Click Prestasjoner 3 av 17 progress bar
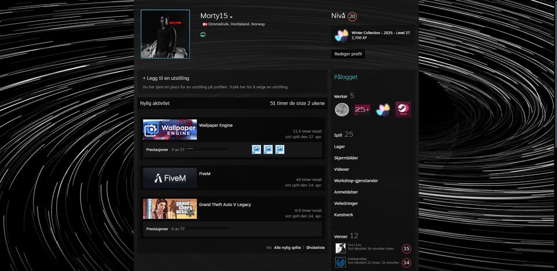This screenshot has height=271, width=557. [208, 149]
